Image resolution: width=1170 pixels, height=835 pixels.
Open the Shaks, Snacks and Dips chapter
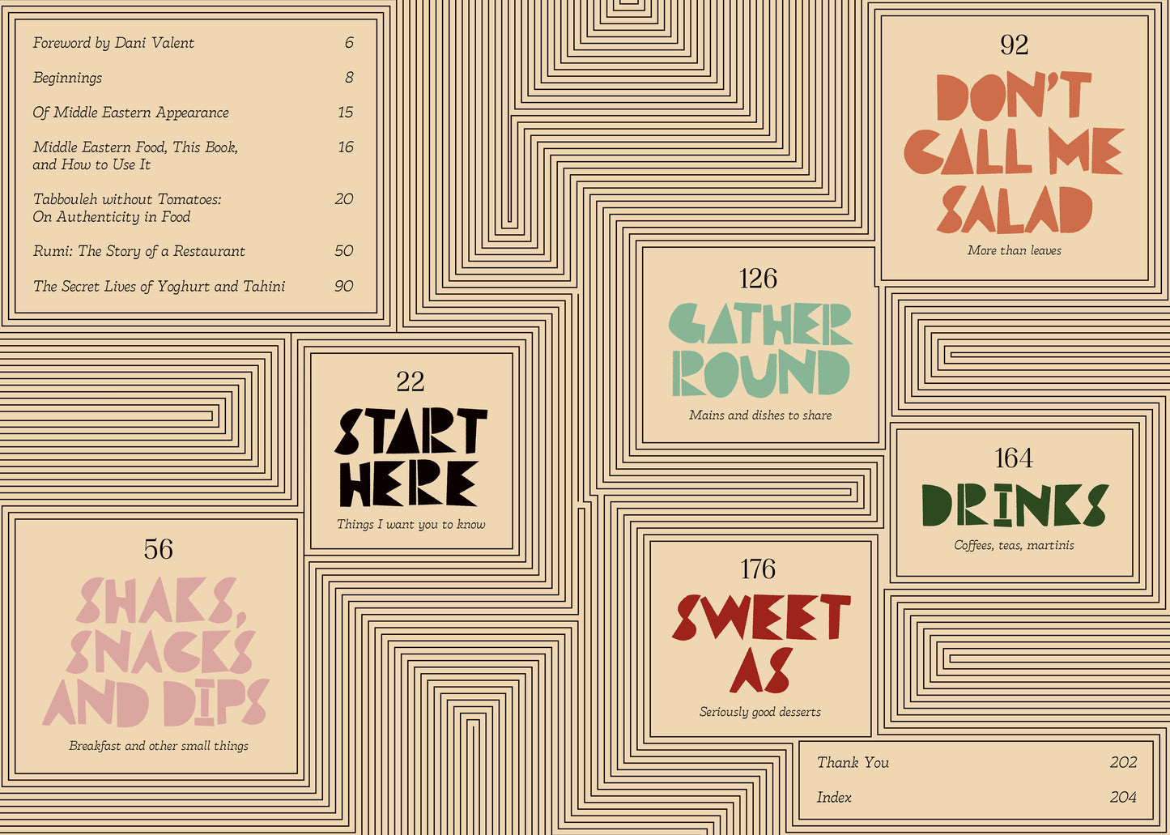click(157, 651)
